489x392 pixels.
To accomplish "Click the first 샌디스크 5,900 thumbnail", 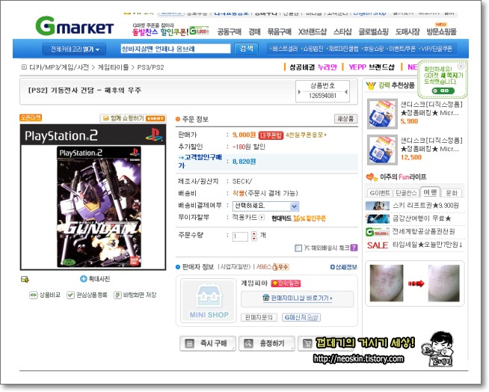I will (382, 113).
